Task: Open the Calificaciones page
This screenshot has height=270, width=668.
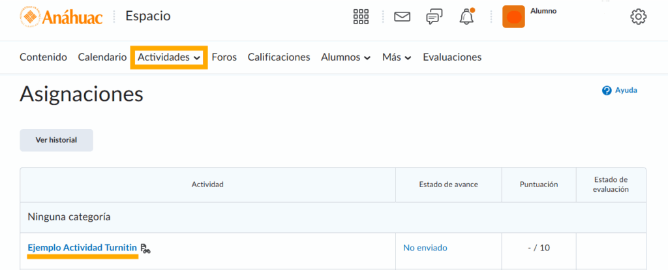Action: (x=279, y=57)
